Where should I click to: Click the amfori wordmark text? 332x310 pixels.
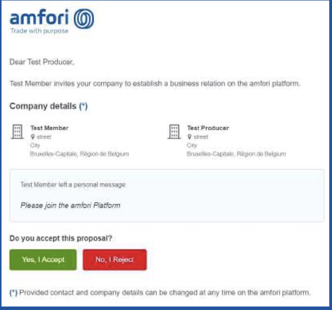39,18
